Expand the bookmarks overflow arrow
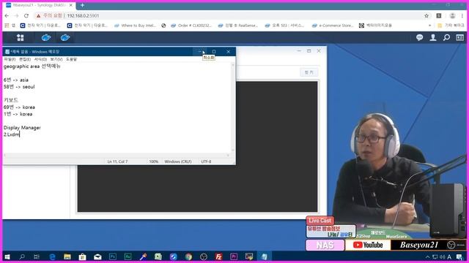Image resolution: width=469 pixels, height=263 pixels. pyautogui.click(x=430, y=26)
